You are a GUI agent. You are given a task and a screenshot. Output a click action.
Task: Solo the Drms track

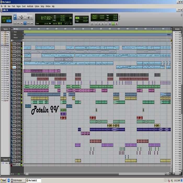19,44
